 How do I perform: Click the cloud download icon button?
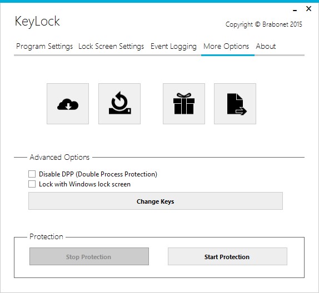(x=68, y=104)
